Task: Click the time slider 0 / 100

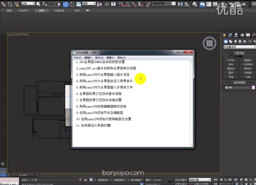Action: [x=23, y=175]
